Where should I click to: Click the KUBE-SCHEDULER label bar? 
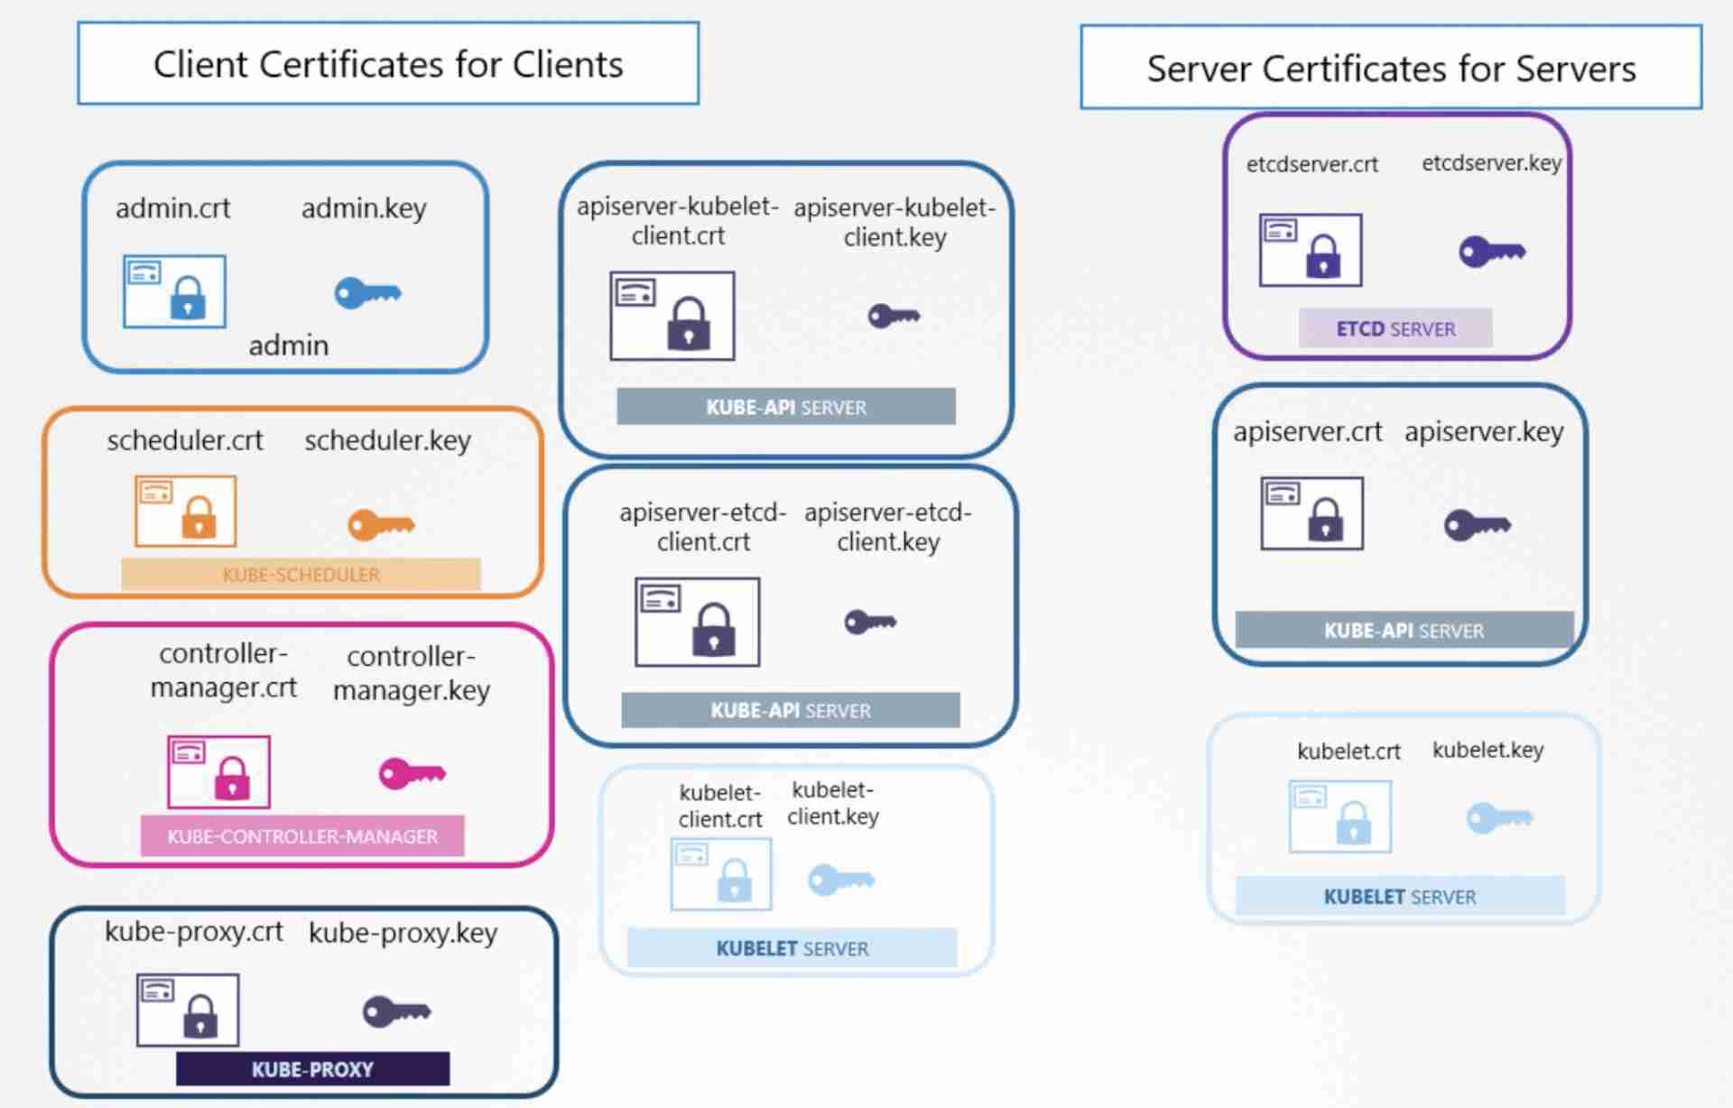pos(301,575)
